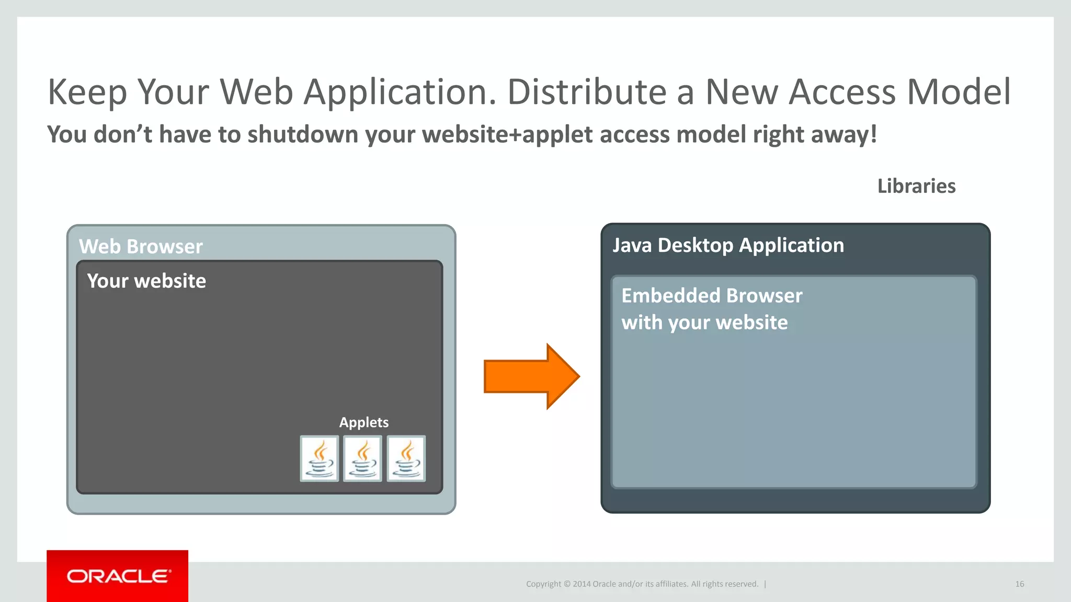1071x602 pixels.
Task: Click slide page number 16
Action: (x=1019, y=584)
